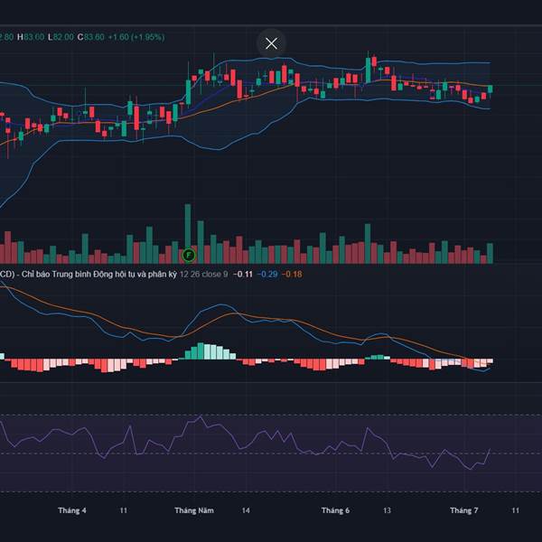Click the Tháng 7 date axis label
Image resolution: width=542 pixels, height=542 pixels.
[464, 510]
